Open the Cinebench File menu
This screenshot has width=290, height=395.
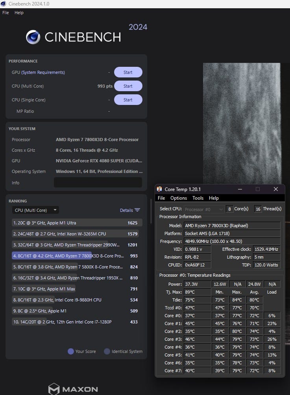[x=6, y=13]
